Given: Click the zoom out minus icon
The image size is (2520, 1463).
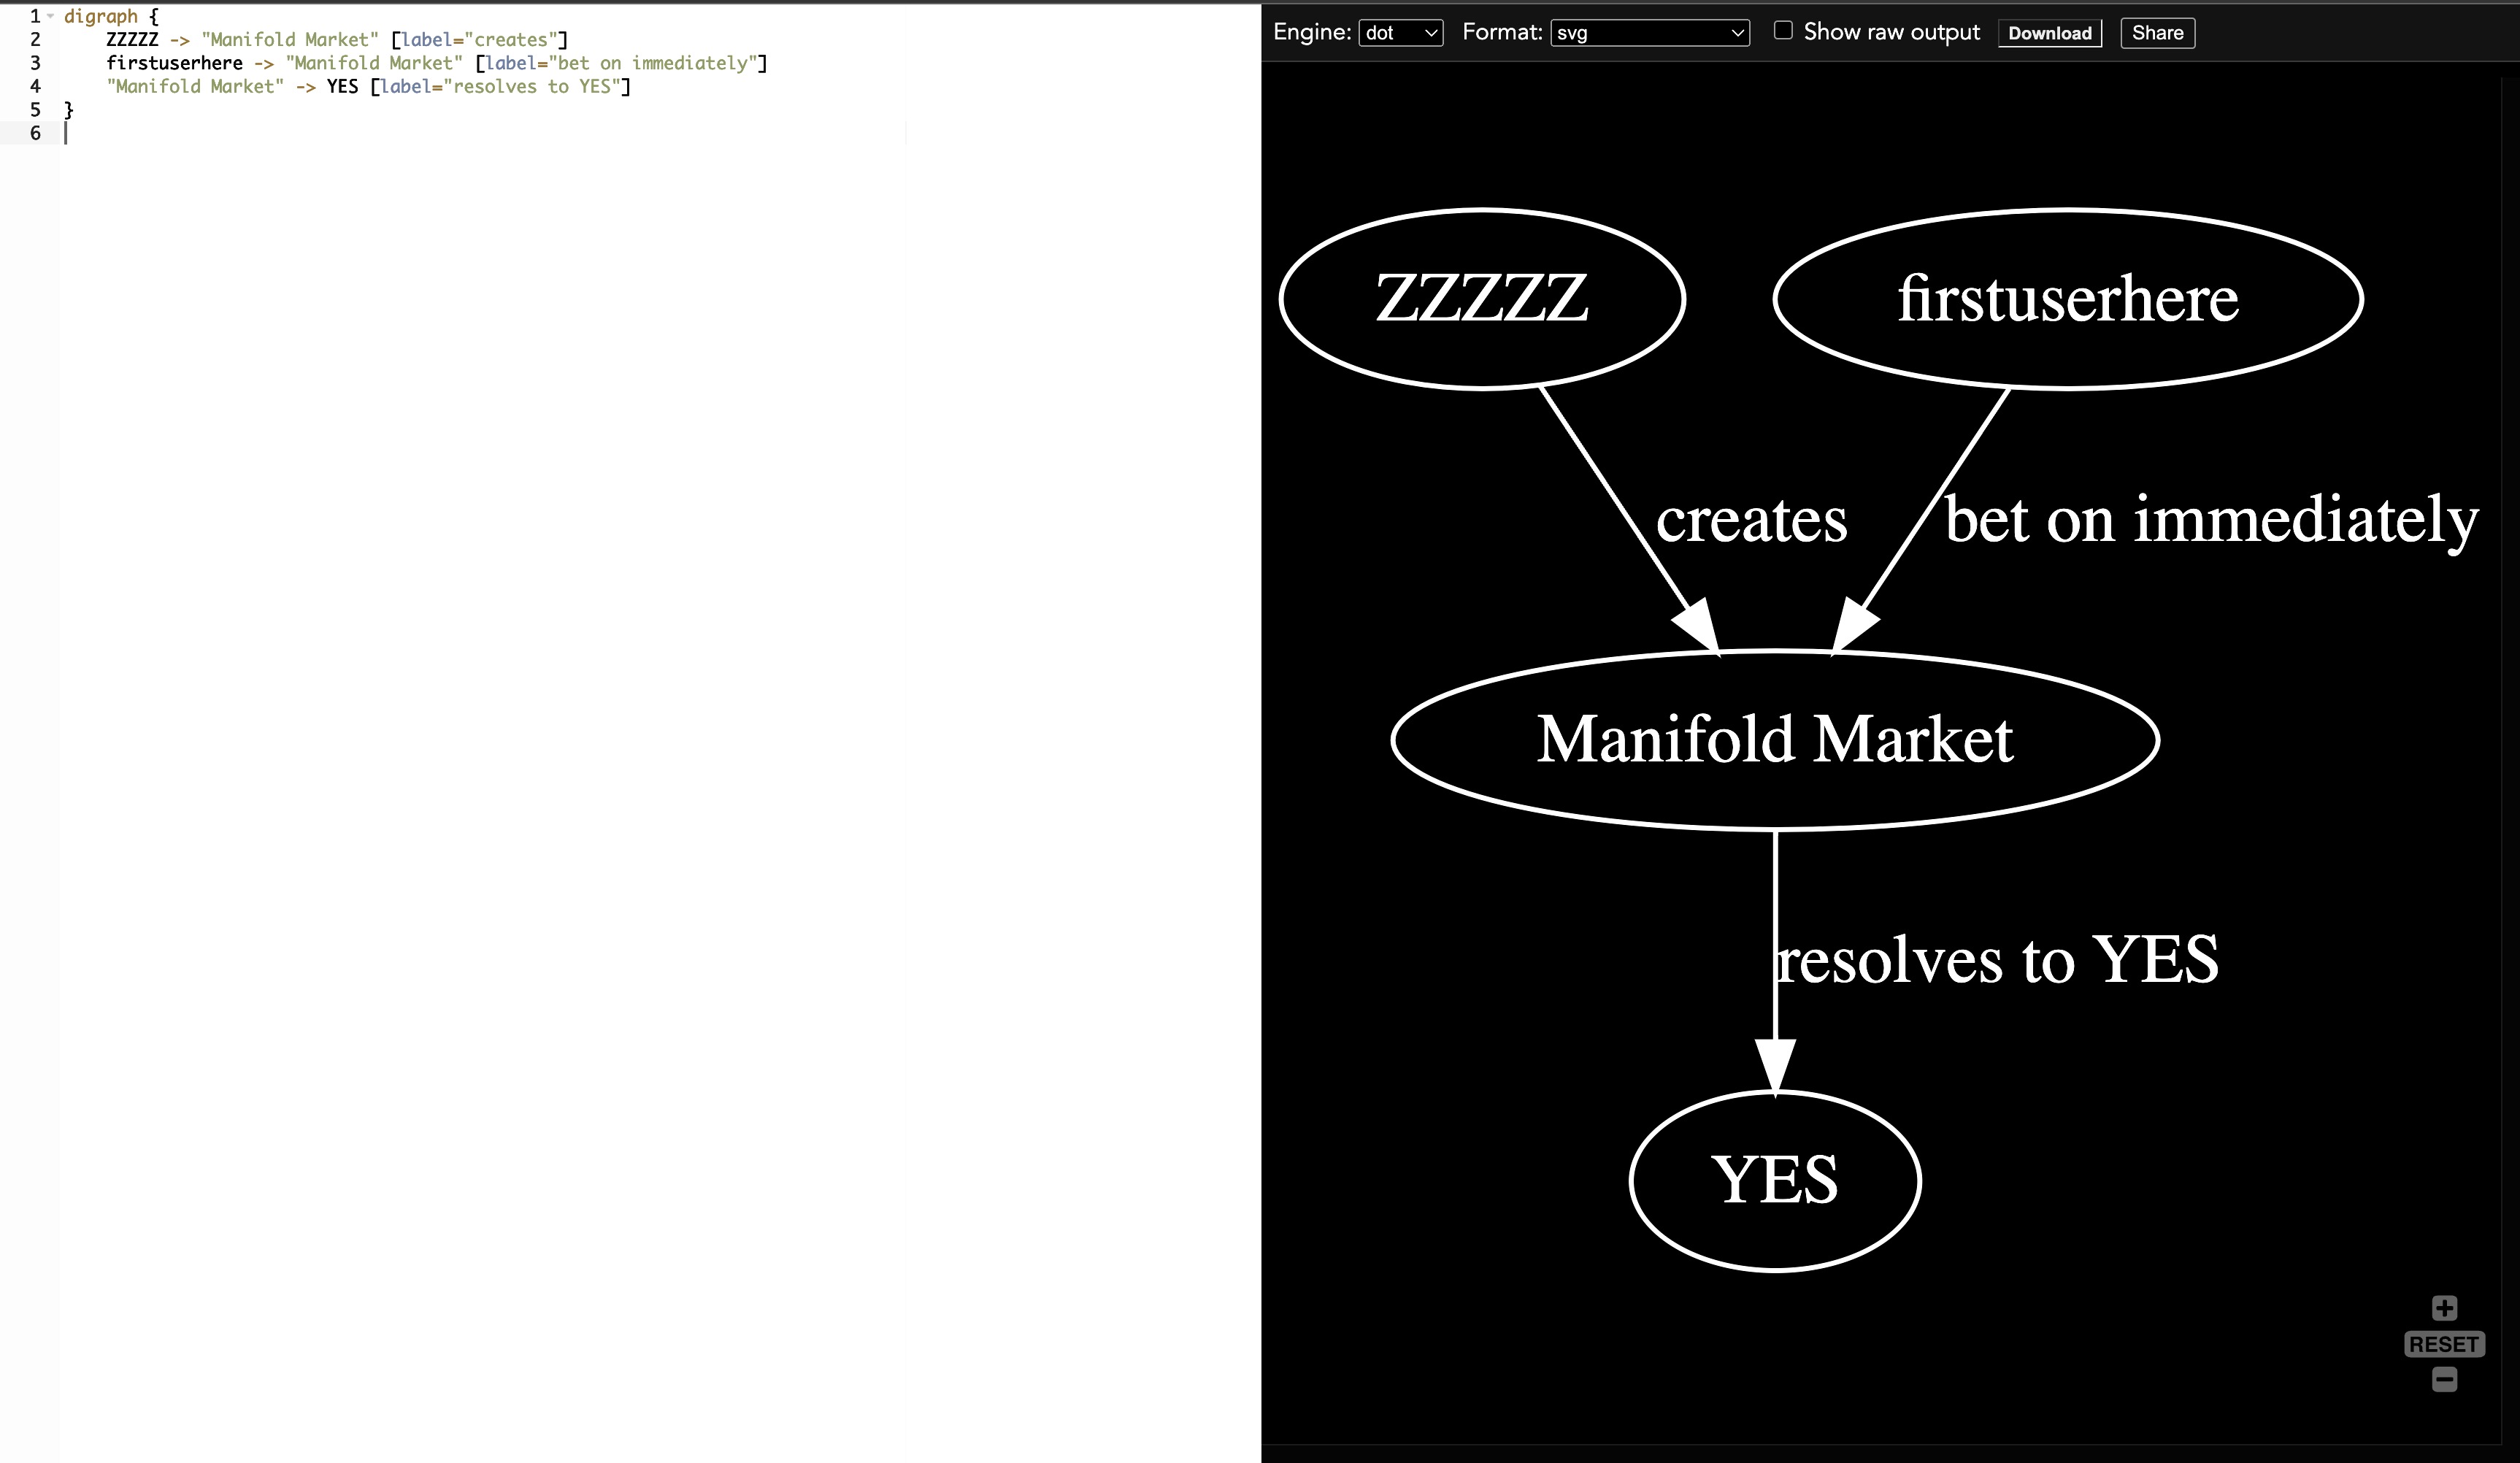Looking at the screenshot, I should (2444, 1380).
